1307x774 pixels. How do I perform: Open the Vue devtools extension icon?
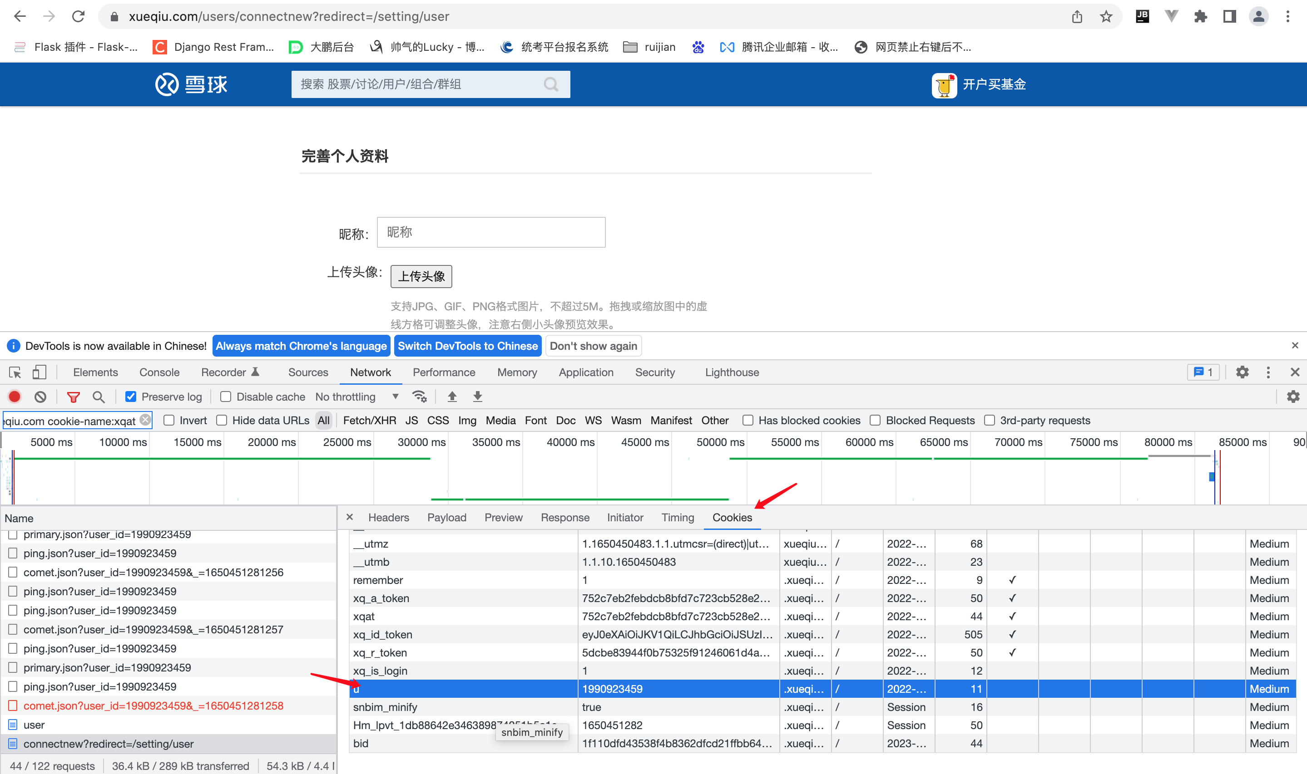1171,16
